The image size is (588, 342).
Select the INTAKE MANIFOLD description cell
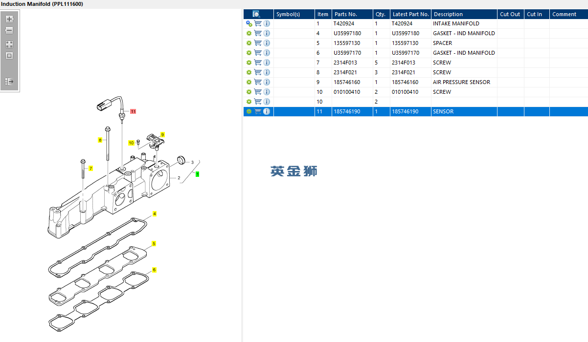(465, 23)
